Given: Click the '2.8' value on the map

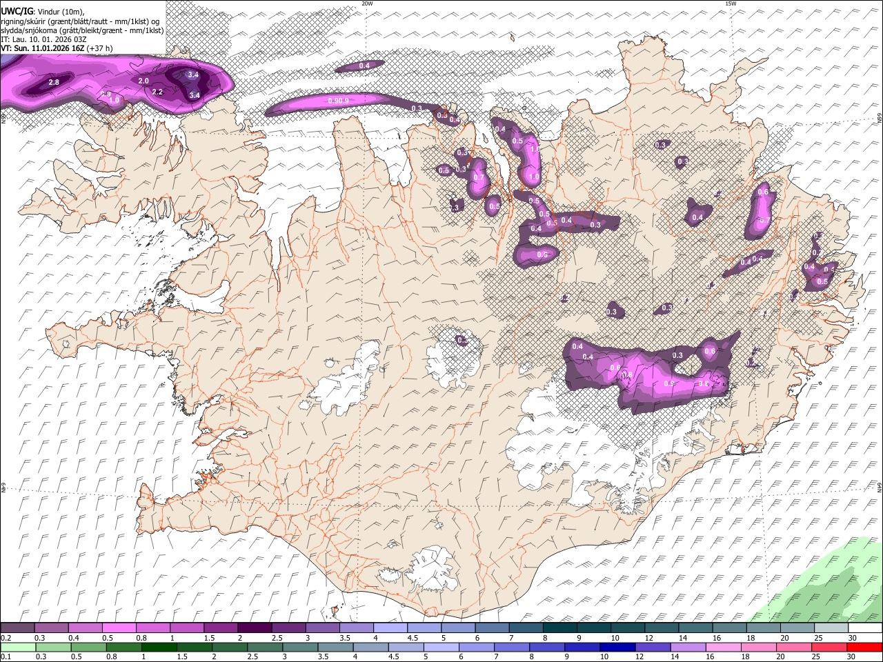Looking at the screenshot, I should tap(54, 82).
